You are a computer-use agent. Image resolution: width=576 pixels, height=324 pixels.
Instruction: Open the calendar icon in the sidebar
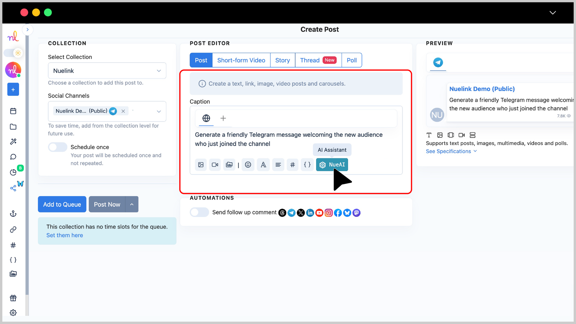coord(13,111)
